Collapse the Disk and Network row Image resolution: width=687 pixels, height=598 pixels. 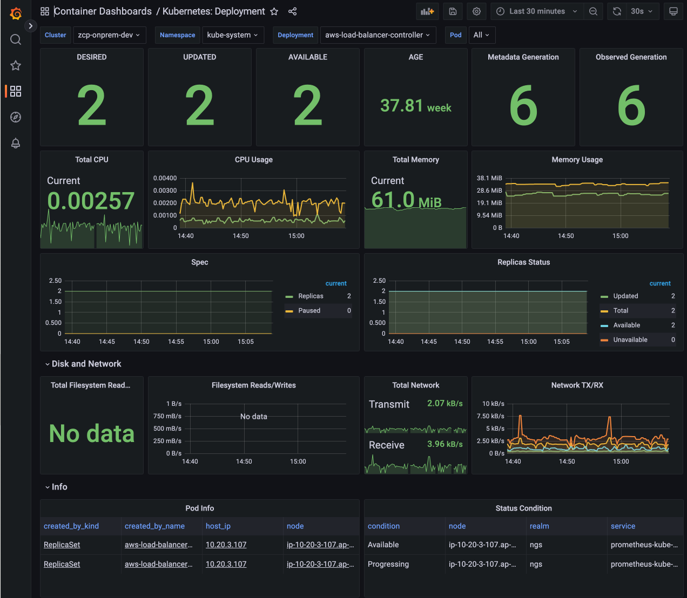pos(83,364)
